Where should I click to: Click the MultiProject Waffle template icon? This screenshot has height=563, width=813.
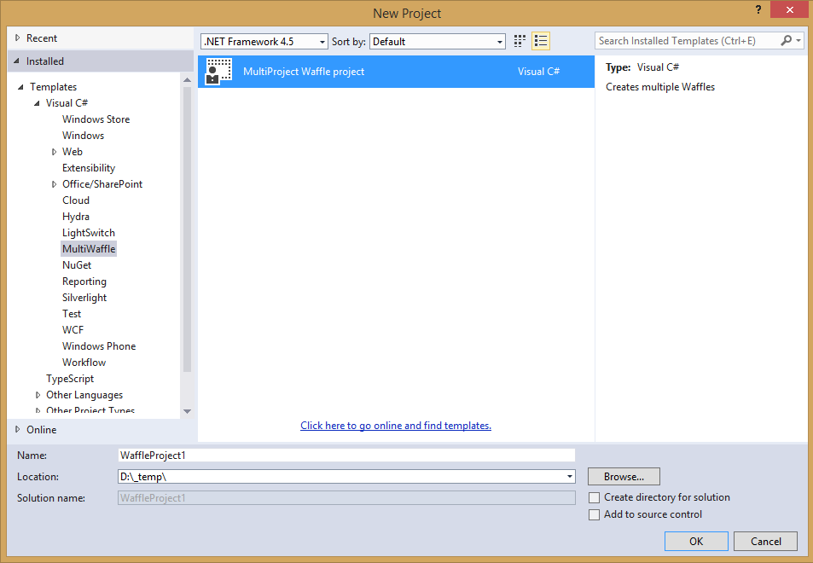[219, 72]
